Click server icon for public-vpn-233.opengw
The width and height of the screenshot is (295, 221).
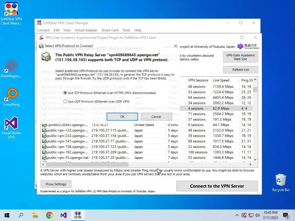44,136
